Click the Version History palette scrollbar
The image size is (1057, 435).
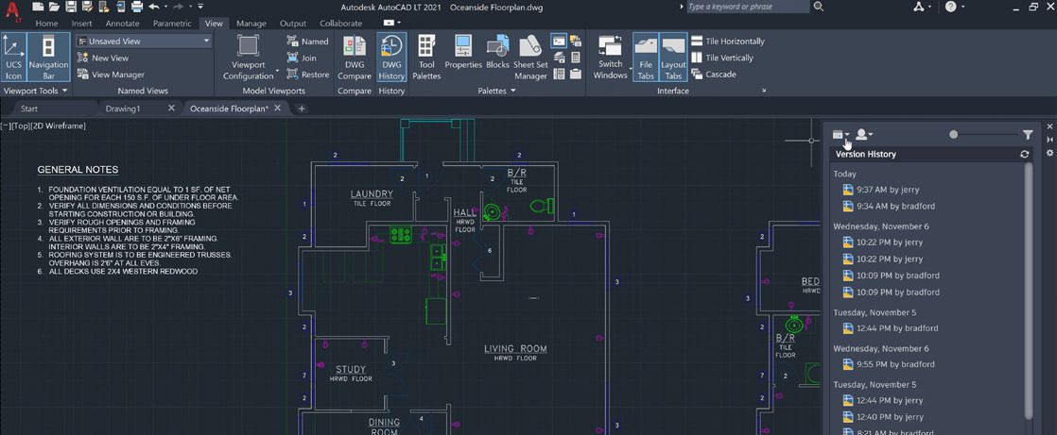[1028, 291]
